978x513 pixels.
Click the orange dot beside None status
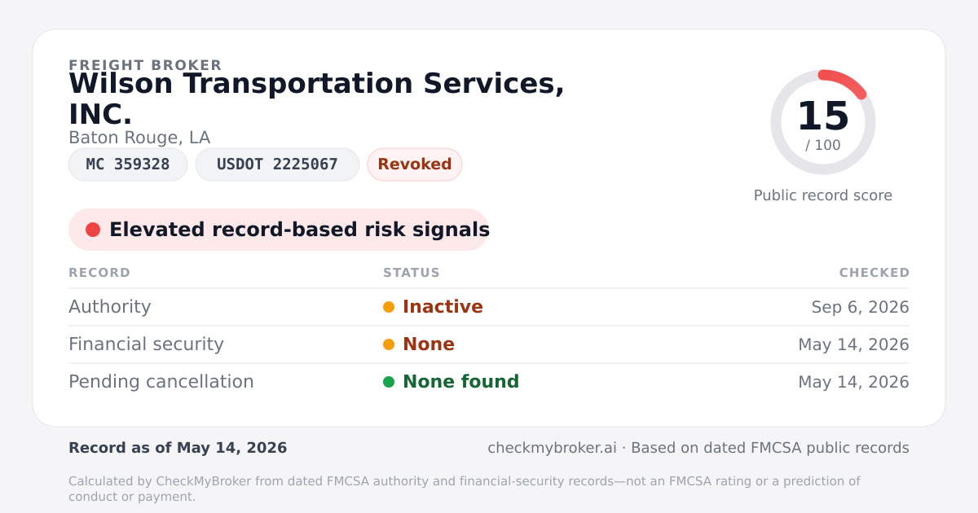[389, 344]
